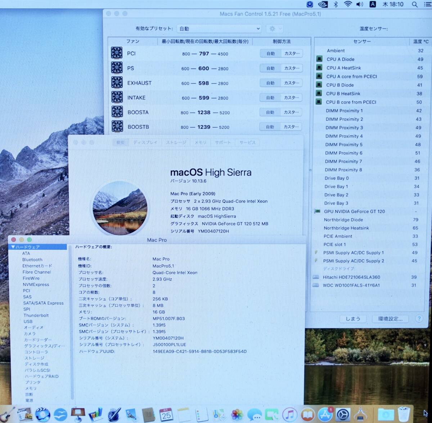Open the volume menu bar icon
Viewport: 432px width, 423px height.
[360, 4]
